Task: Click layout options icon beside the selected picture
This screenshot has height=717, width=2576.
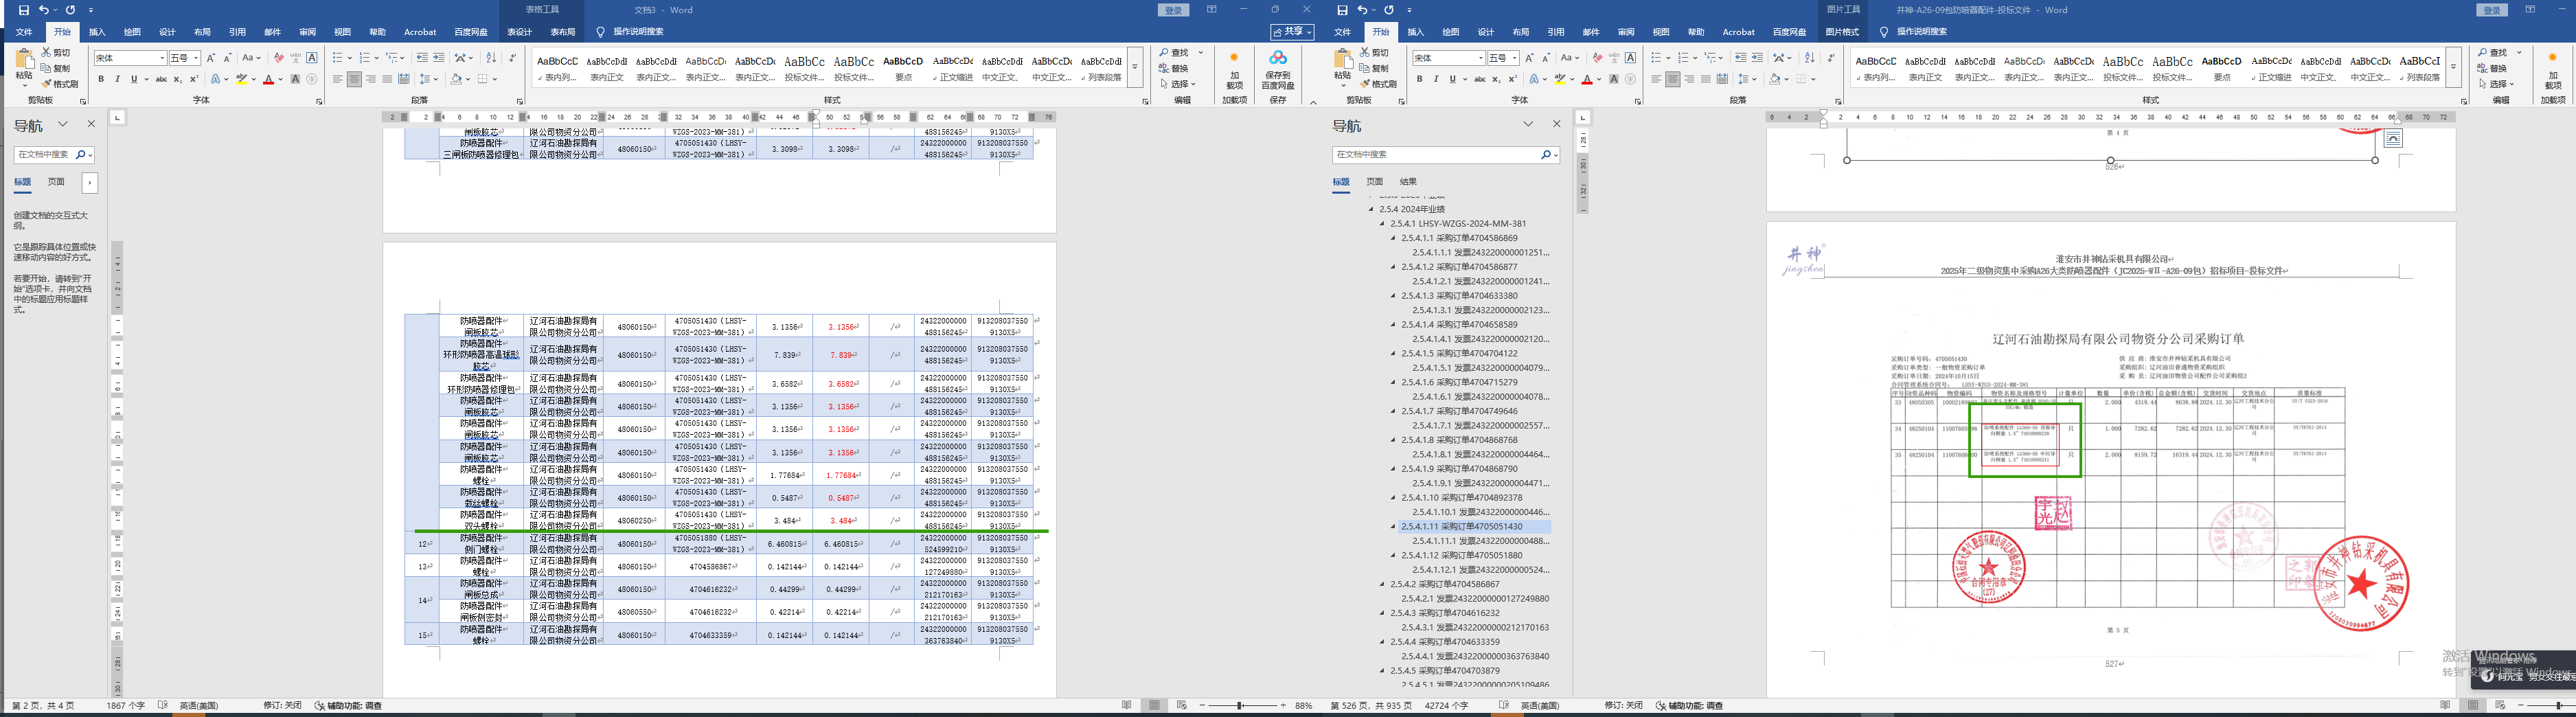Action: pyautogui.click(x=2393, y=139)
